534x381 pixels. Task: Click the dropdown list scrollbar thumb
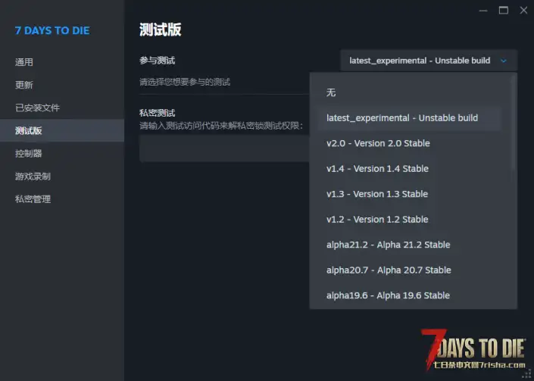(x=514, y=122)
